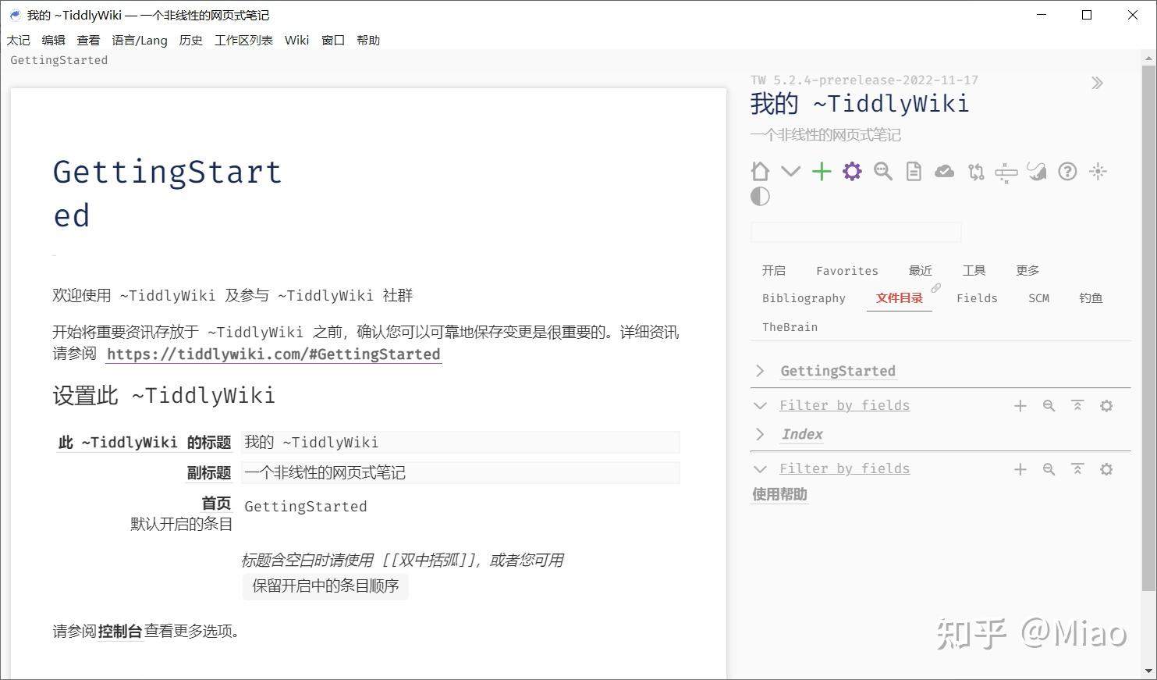Click the cloud save icon in sidebar toolbar
This screenshot has height=680, width=1157.
pyautogui.click(x=944, y=171)
